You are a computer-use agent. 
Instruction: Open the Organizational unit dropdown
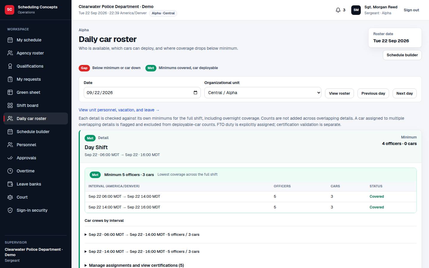(263, 93)
